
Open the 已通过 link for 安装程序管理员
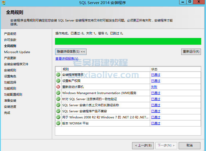click(x=155, y=75)
